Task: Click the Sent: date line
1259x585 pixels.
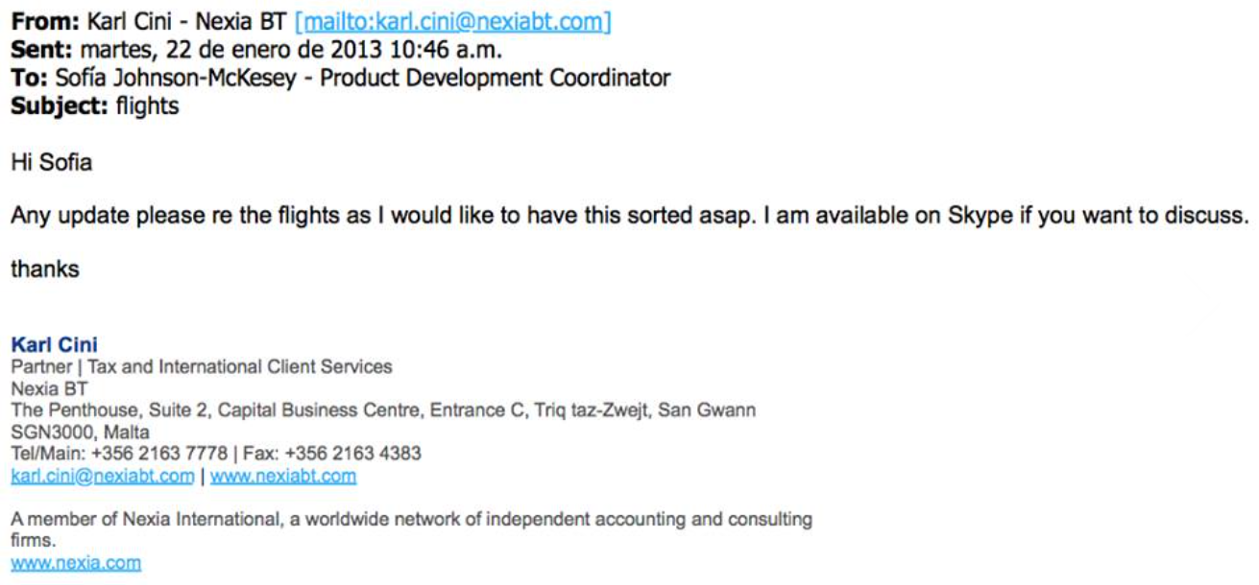Action: [x=256, y=50]
